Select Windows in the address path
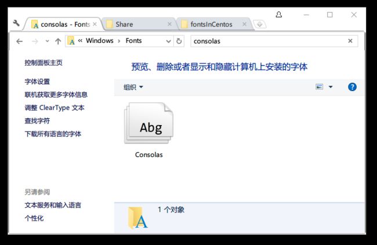 (100, 41)
